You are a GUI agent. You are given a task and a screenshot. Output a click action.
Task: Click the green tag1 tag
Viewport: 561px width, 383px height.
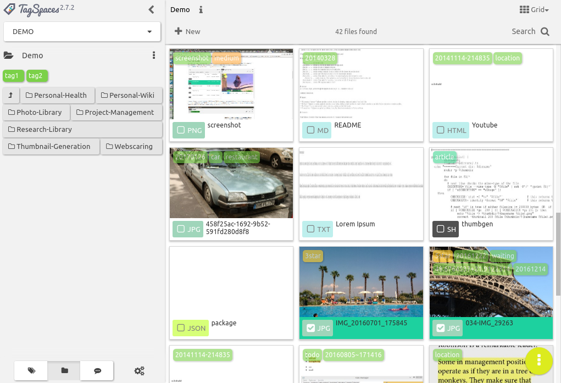[12, 76]
